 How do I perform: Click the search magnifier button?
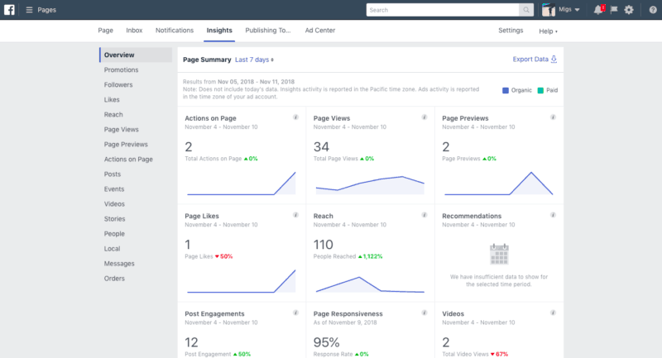tap(526, 10)
